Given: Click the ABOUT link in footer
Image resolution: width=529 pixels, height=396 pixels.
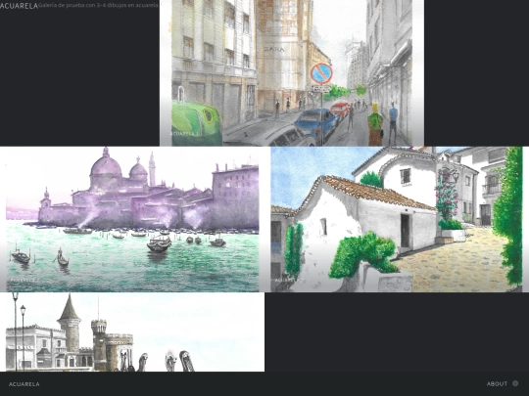Looking at the screenshot, I should [x=497, y=384].
